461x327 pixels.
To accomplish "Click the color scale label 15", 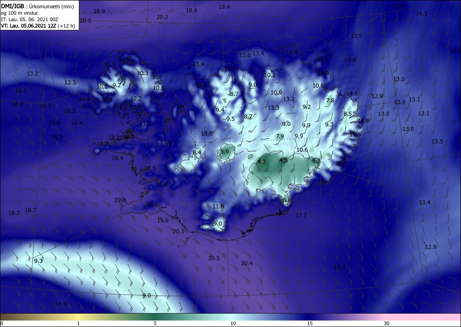I will [x=310, y=323].
